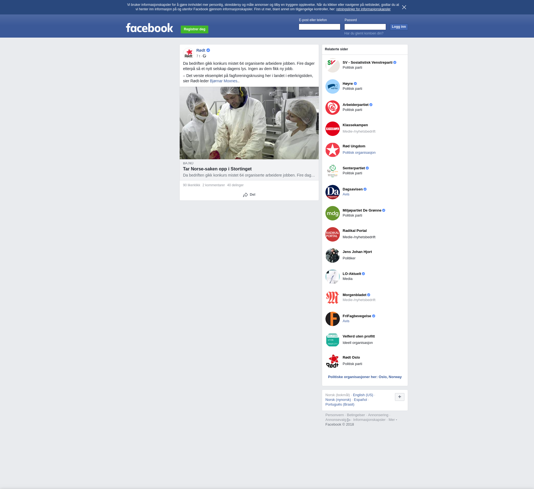Click the green Registrer deg button
Image resolution: width=534 pixels, height=489 pixels.
194,29
